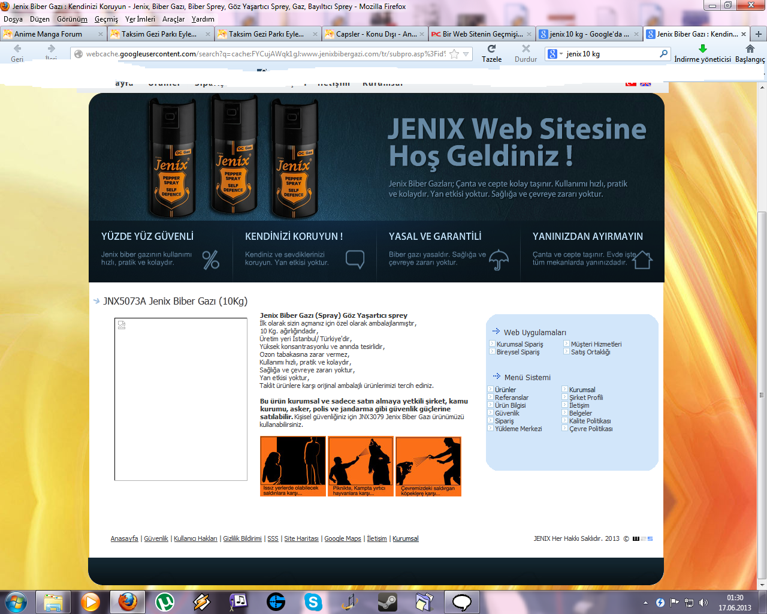This screenshot has width=767, height=614.
Task: Open the Bireysel Sipariş link
Action: click(518, 352)
